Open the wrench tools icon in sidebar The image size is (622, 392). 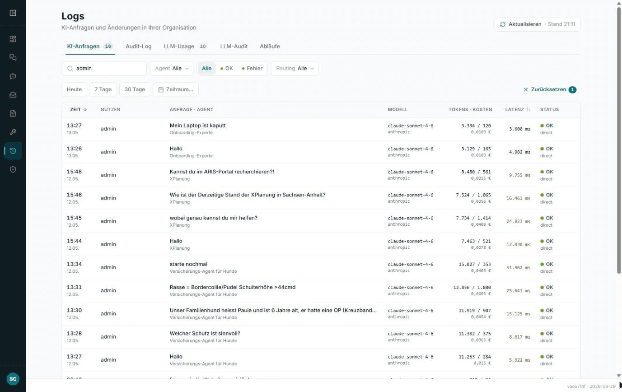coord(13,132)
